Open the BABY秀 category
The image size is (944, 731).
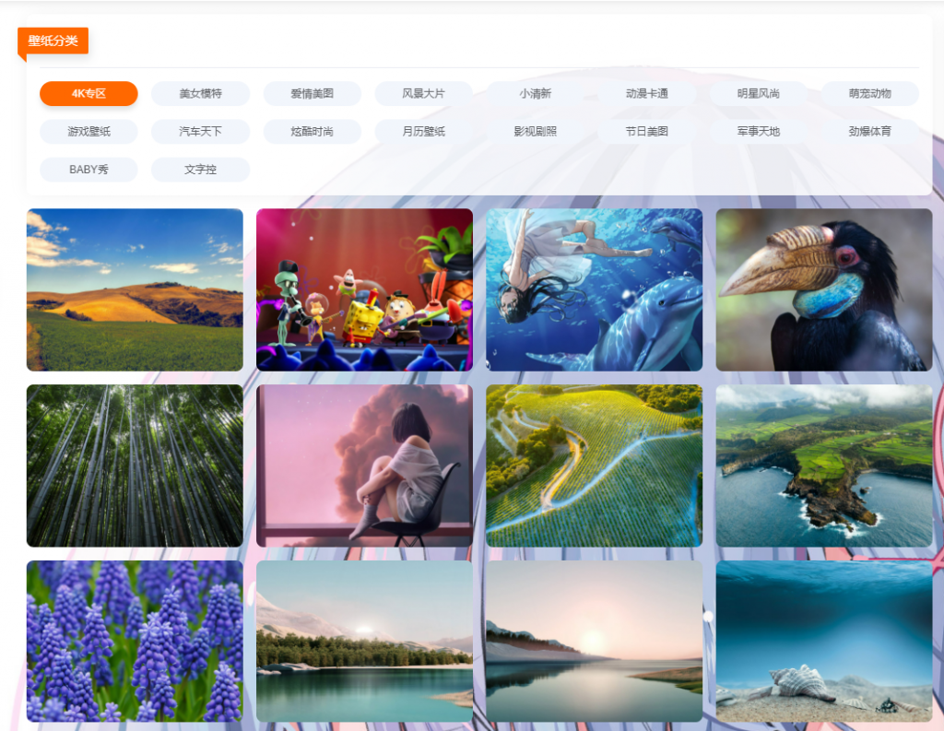88,170
